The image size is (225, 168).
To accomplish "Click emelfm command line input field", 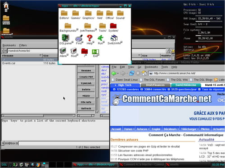I will tap(64, 143).
